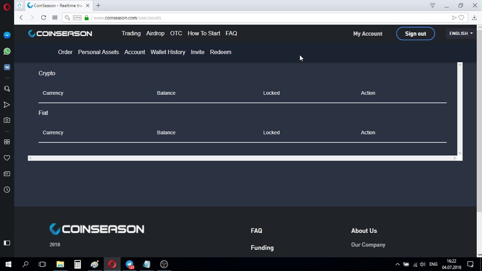The height and width of the screenshot is (271, 482).
Task: Toggle the sidebar panel button at bottom-left
Action: tap(7, 243)
